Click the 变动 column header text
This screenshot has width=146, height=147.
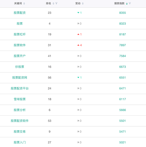coord(78,4)
